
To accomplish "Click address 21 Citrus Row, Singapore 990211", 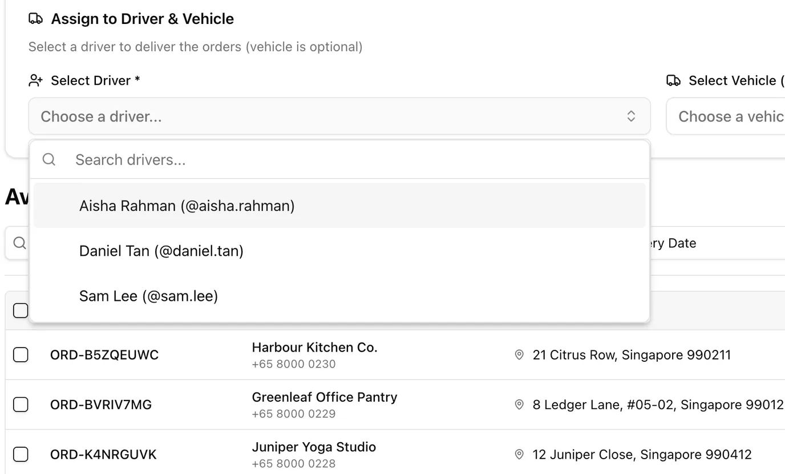I will (x=632, y=355).
